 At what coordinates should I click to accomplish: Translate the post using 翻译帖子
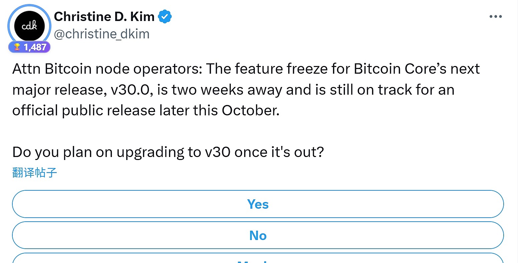[x=34, y=172]
